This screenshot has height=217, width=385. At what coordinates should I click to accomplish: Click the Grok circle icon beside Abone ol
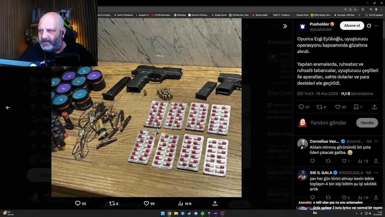(369, 26)
